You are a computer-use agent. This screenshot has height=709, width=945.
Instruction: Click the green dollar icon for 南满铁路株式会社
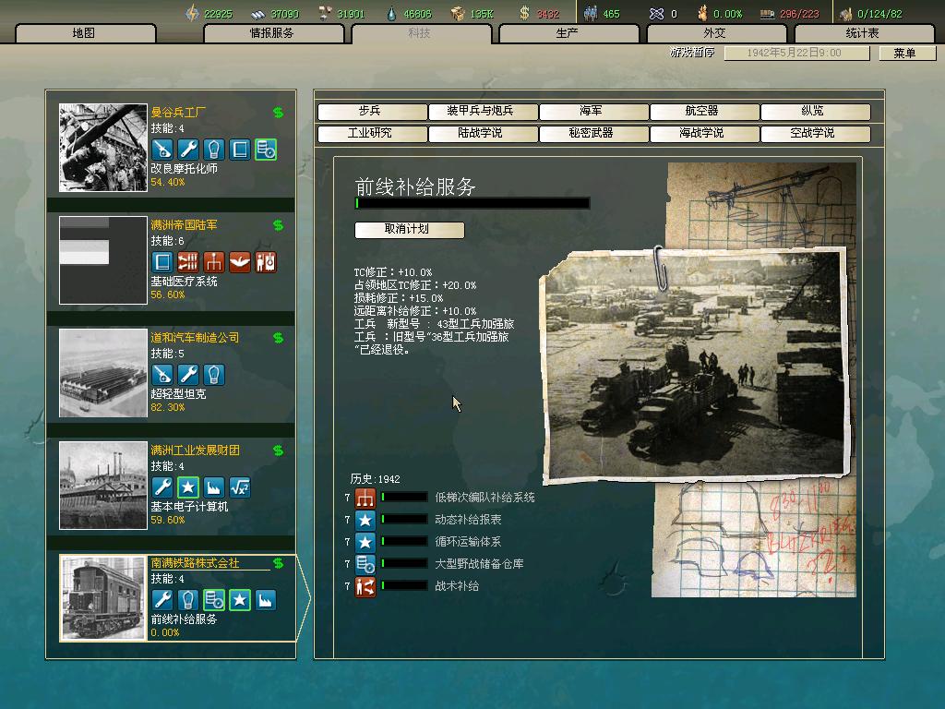pos(278,564)
